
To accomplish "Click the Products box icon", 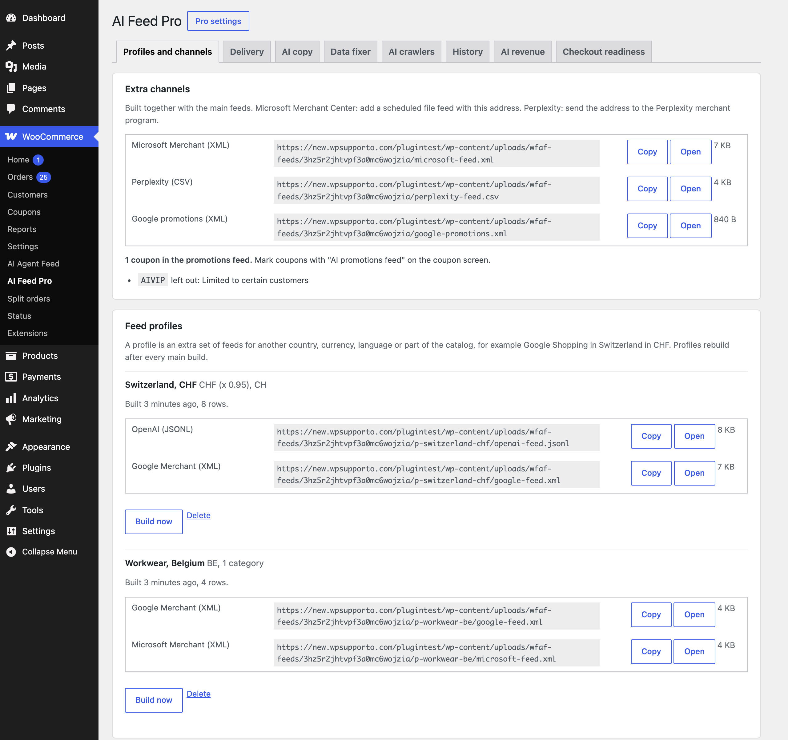I will click(x=11, y=356).
